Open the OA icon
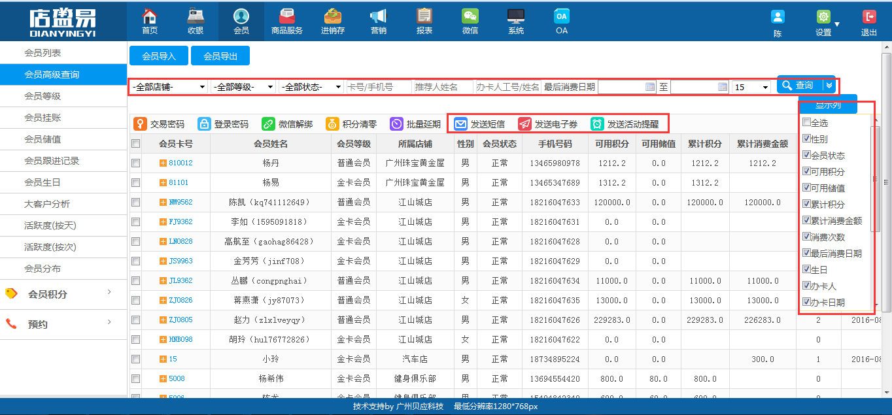 coord(561,16)
